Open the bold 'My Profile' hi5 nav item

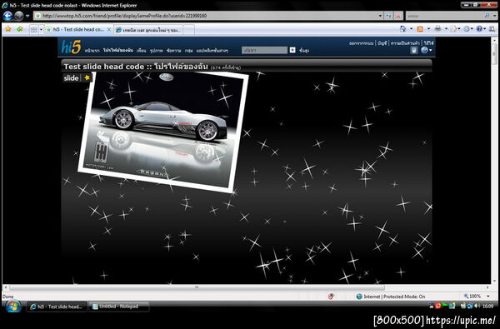point(118,50)
